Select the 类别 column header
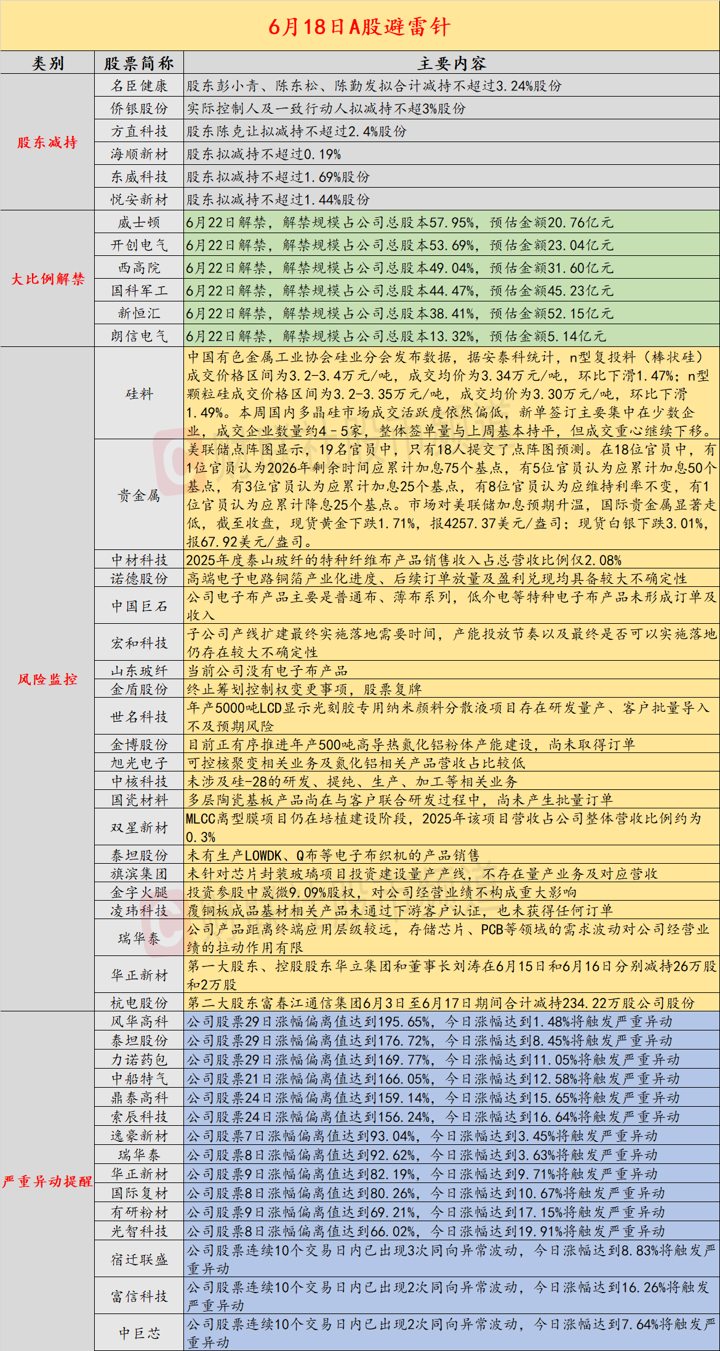This screenshot has width=720, height=1351. point(47,63)
